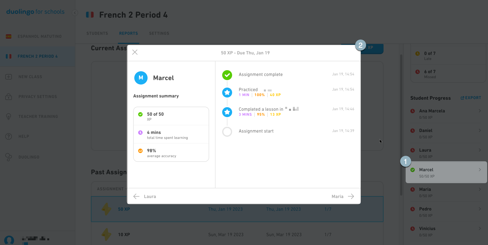488x245 pixels.
Task: Select the New Class plus icon
Action: coord(9,77)
